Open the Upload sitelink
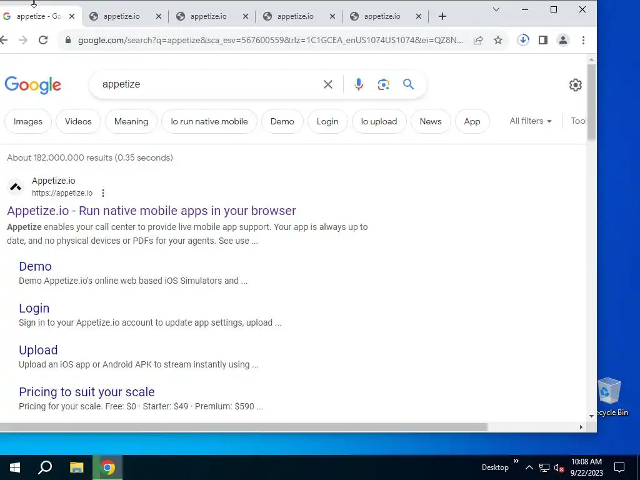 pyautogui.click(x=38, y=350)
